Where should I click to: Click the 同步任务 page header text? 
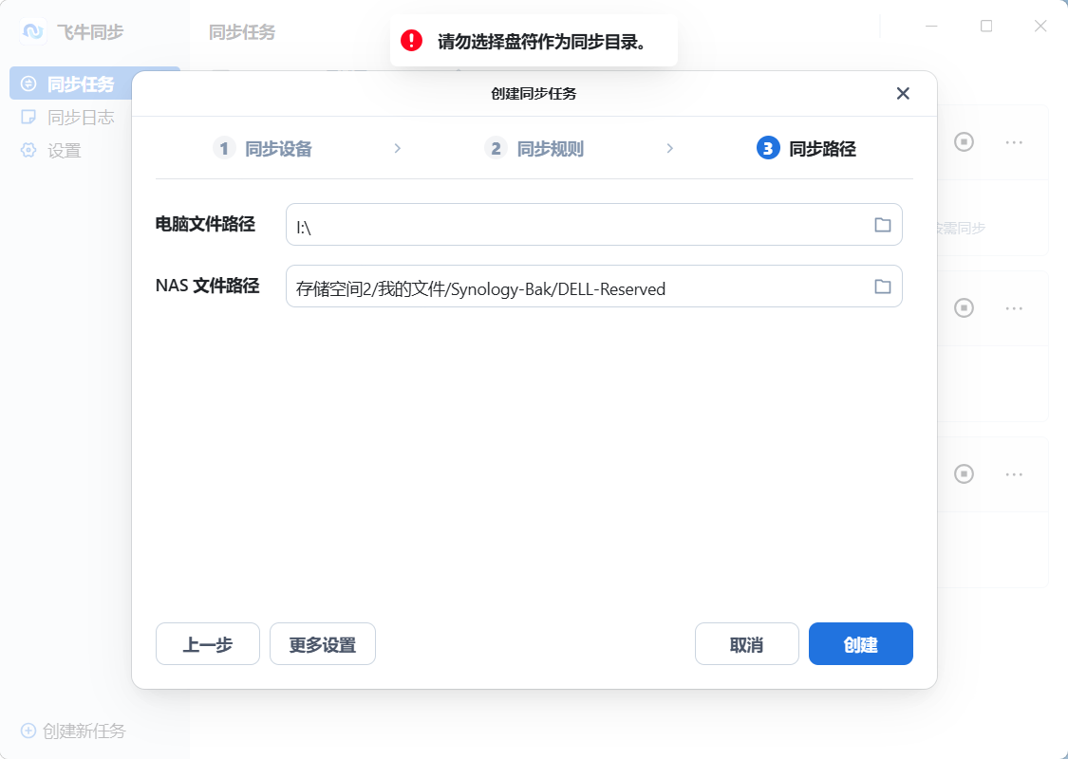242,32
